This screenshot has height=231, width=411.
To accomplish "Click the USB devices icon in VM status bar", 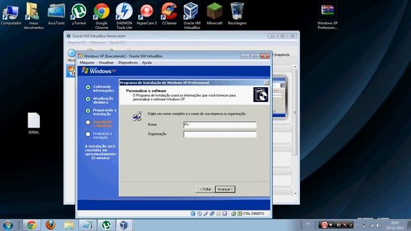I will tap(205, 214).
